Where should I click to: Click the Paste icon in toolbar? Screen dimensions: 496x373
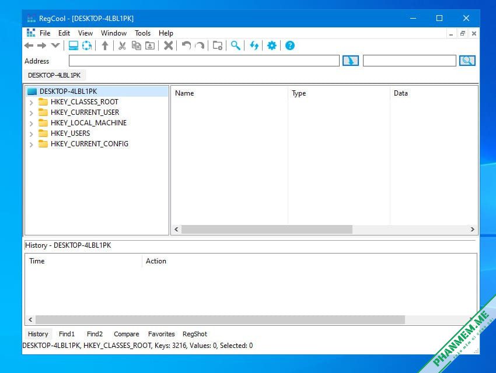point(150,46)
